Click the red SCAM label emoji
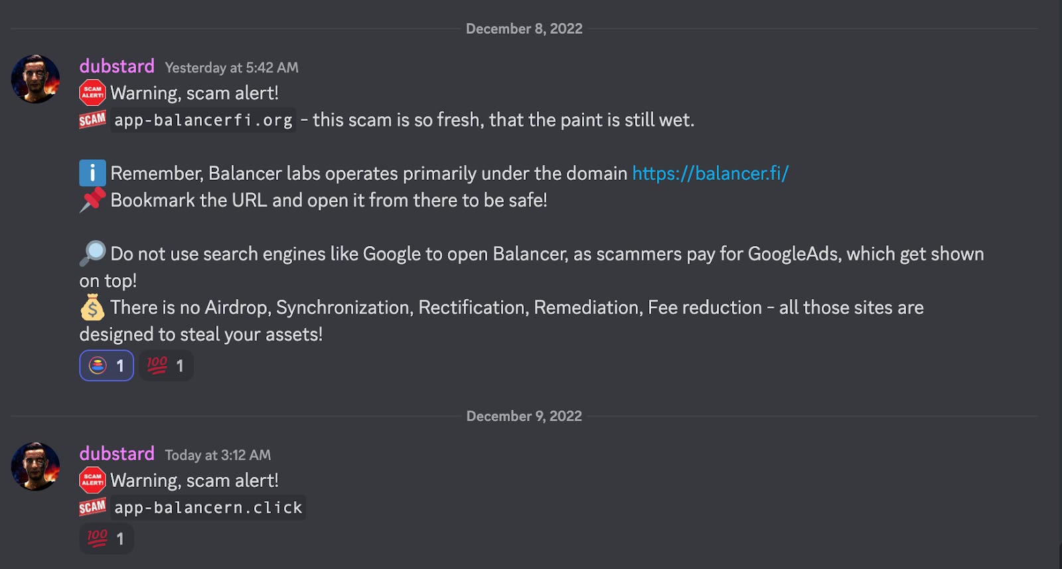The height and width of the screenshot is (569, 1062). (x=93, y=120)
